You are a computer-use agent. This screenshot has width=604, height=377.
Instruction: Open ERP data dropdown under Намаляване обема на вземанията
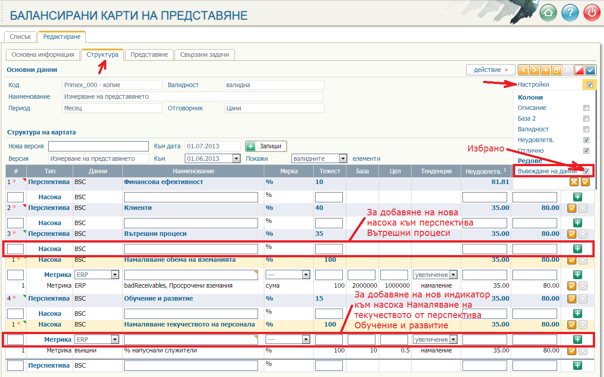[97, 275]
